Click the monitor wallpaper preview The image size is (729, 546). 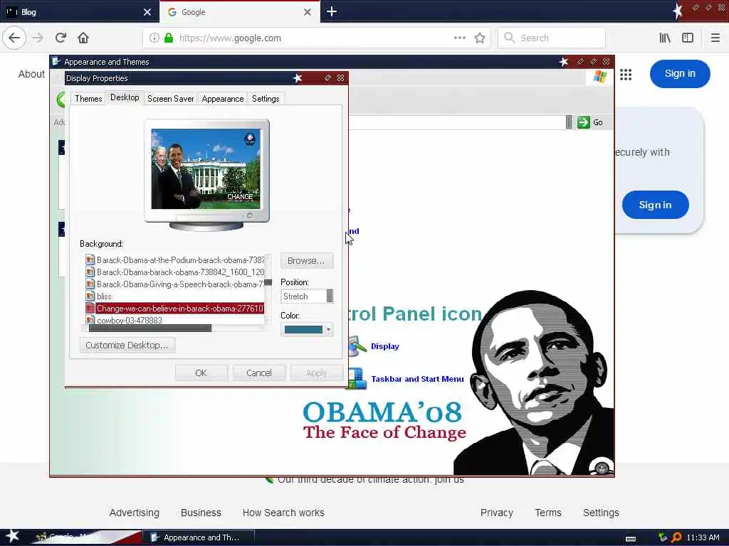point(206,169)
